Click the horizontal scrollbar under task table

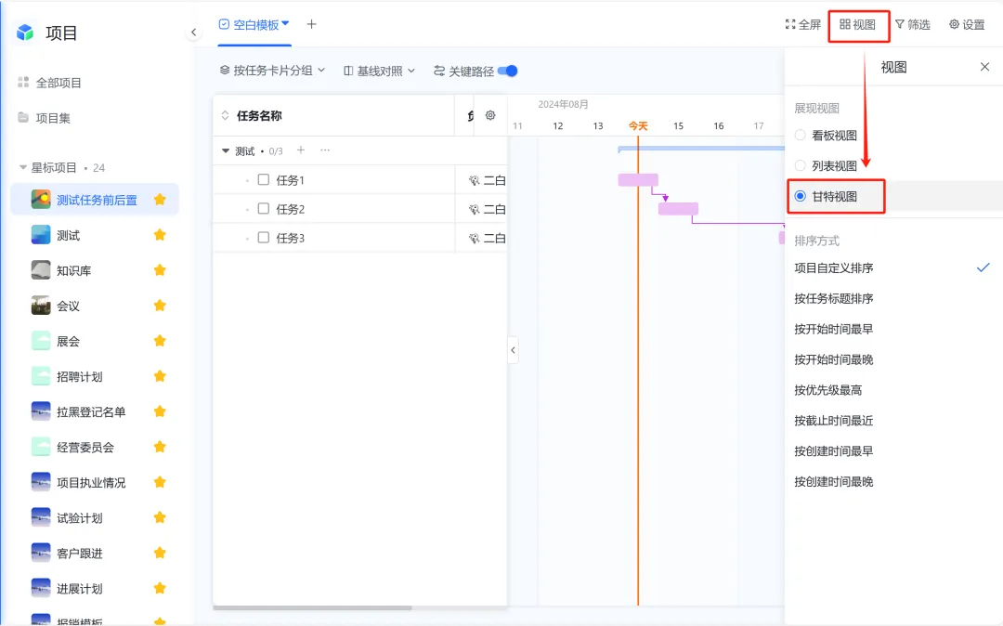(312, 607)
